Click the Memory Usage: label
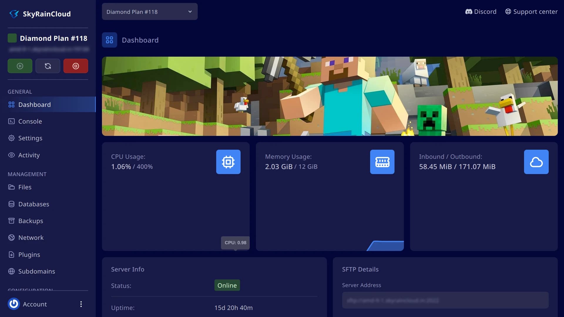The width and height of the screenshot is (564, 317). coord(288,157)
